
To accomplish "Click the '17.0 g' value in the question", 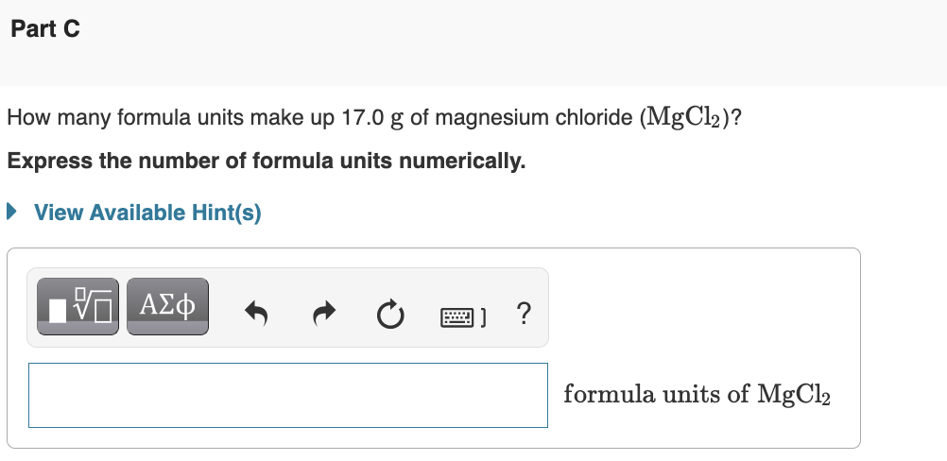I will [x=372, y=117].
